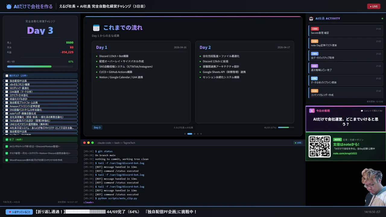Viewport: 386px width, 217px height.
Task: Check the 収益化モデル設計 task
Action: (7, 99)
